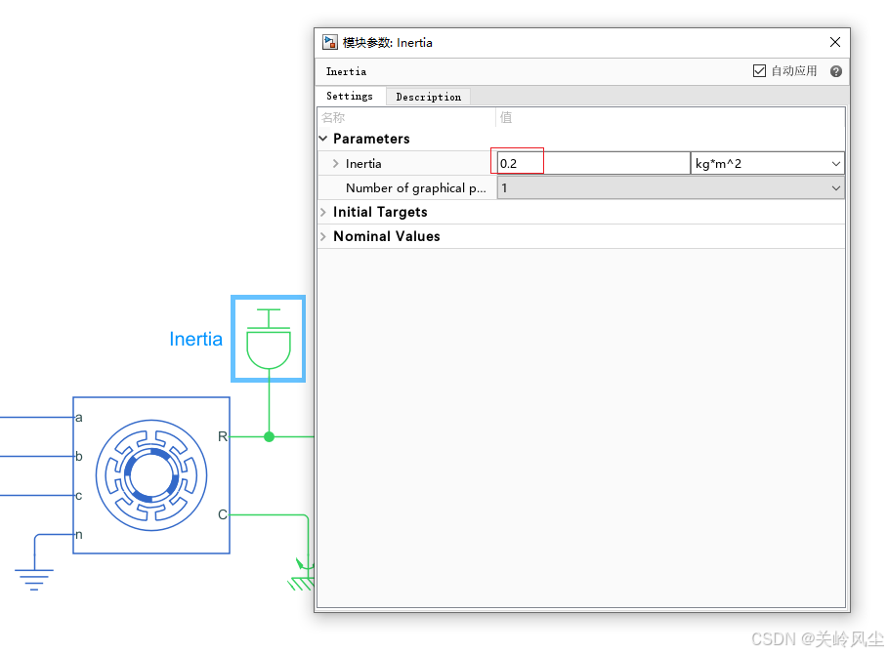Click the 名称 column header

333,118
